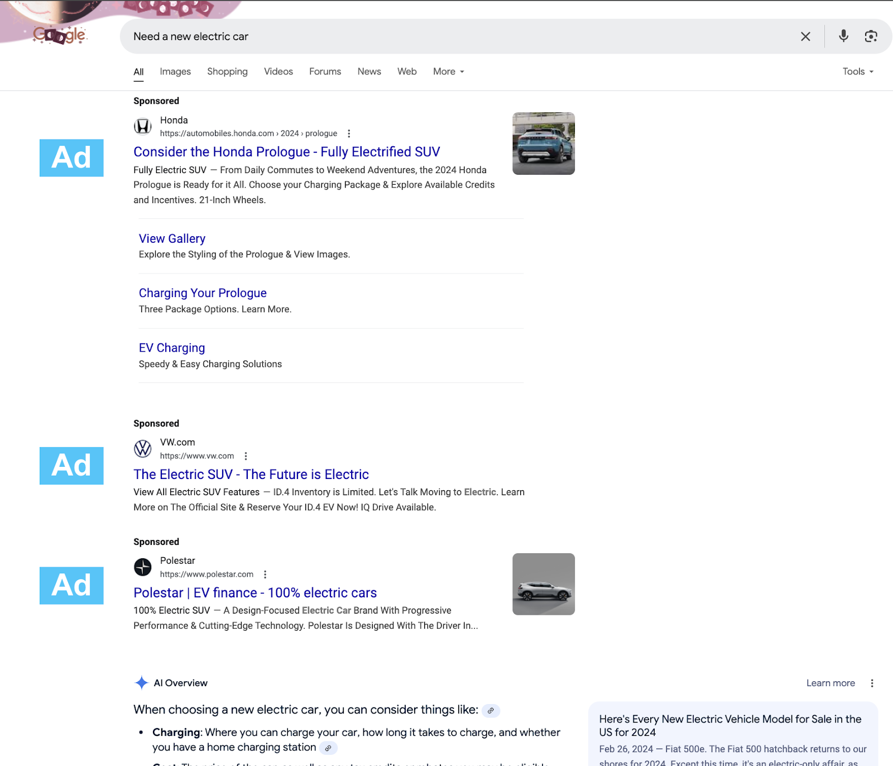Viewport: 893px width, 766px height.
Task: Open 'Here's Every New Electric Vehicle Model' source card
Action: point(733,734)
